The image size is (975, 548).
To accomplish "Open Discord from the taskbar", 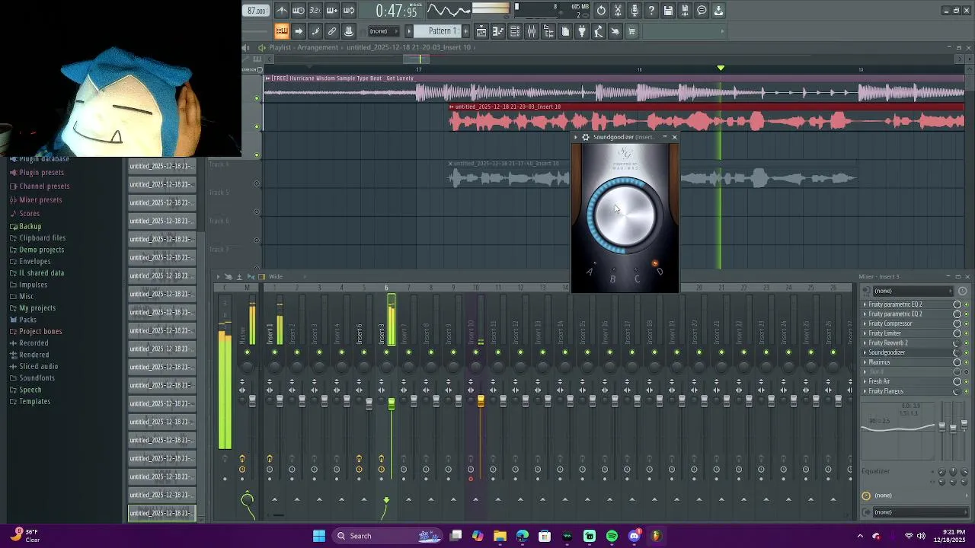I will tap(634, 536).
